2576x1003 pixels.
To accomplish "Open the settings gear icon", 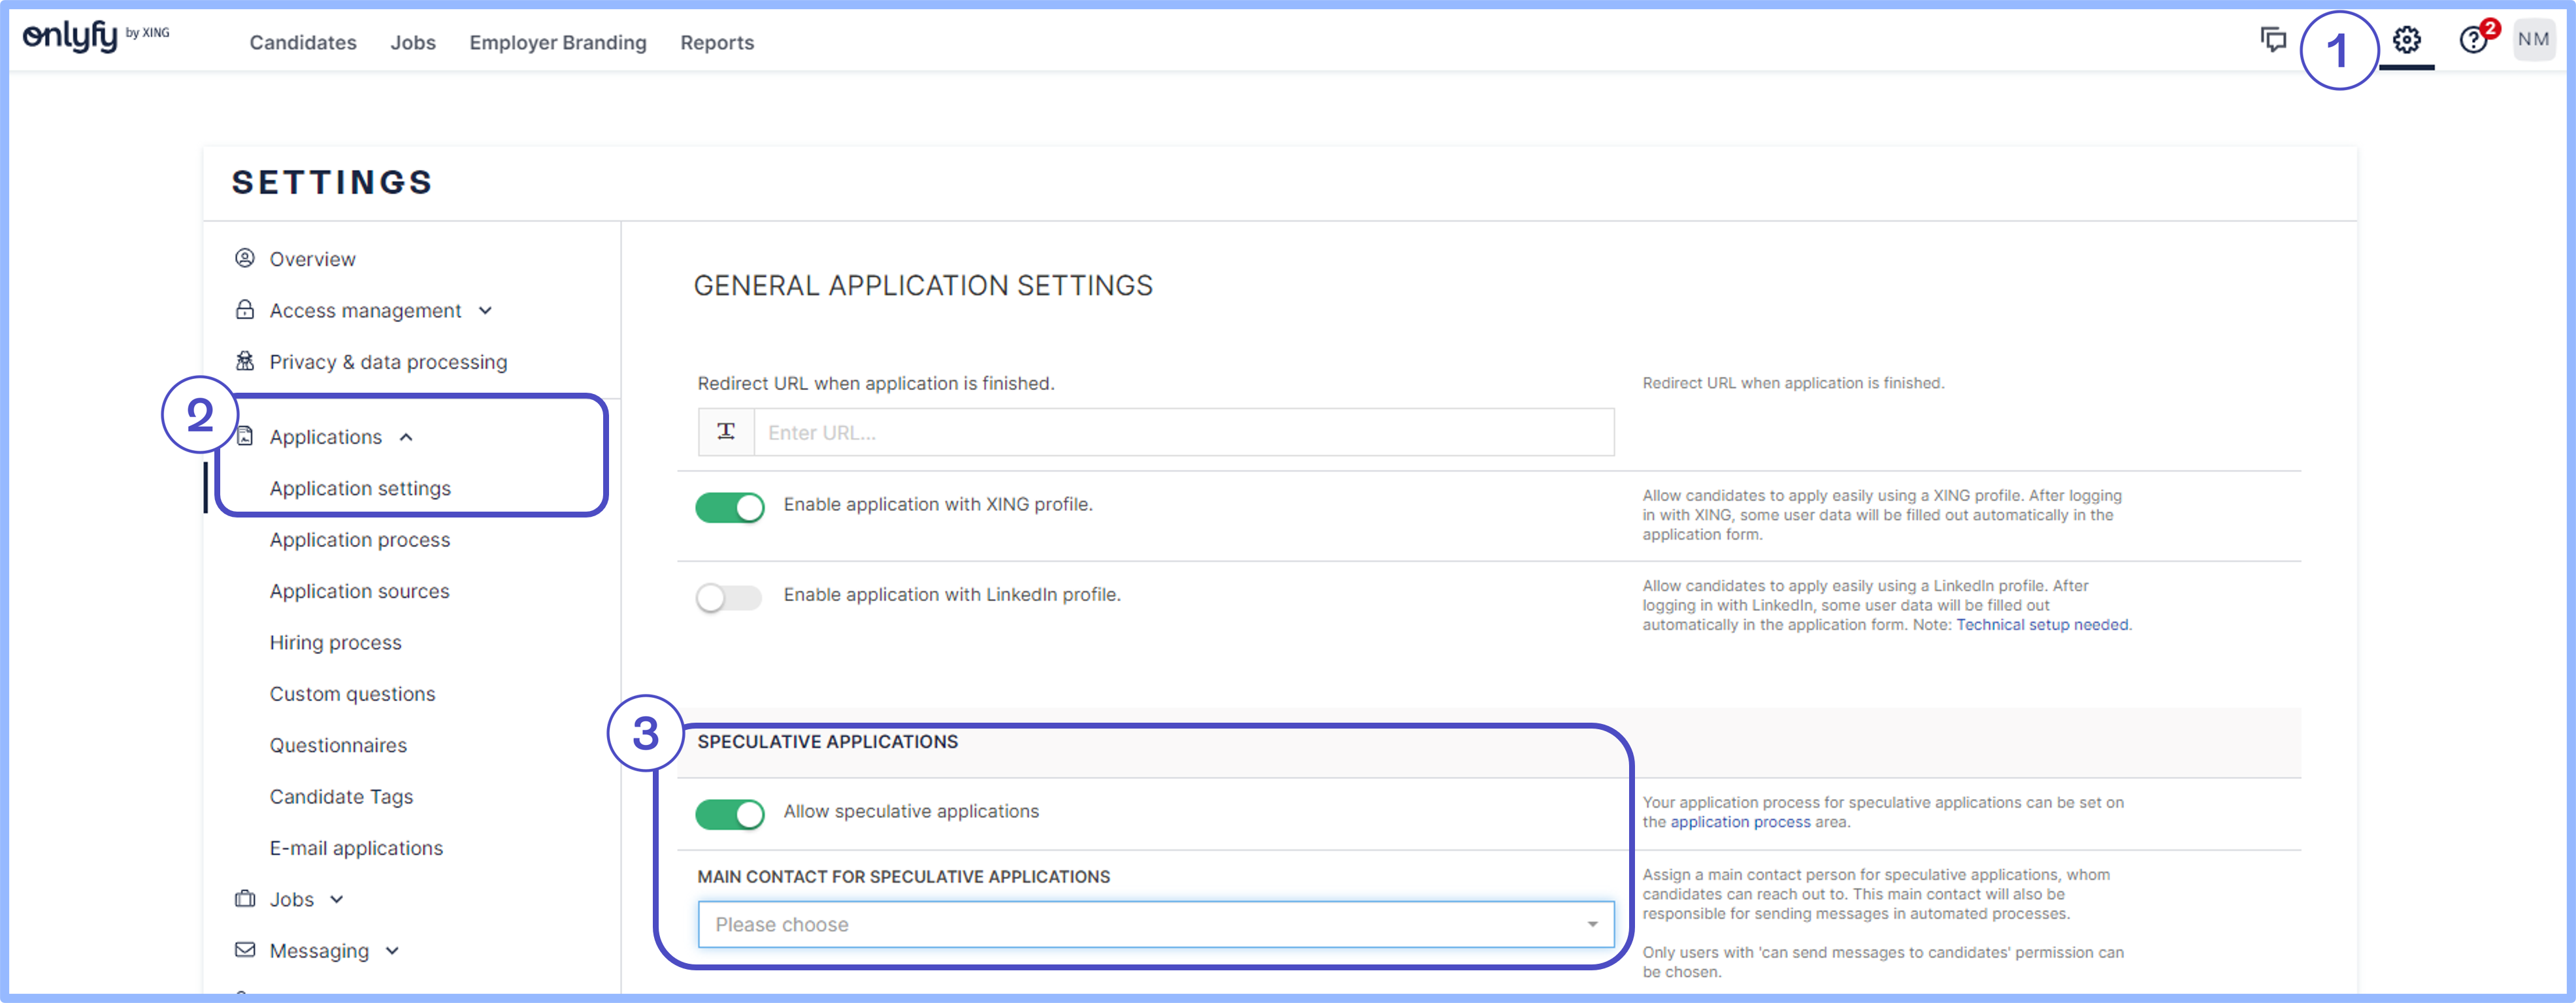I will (2406, 40).
